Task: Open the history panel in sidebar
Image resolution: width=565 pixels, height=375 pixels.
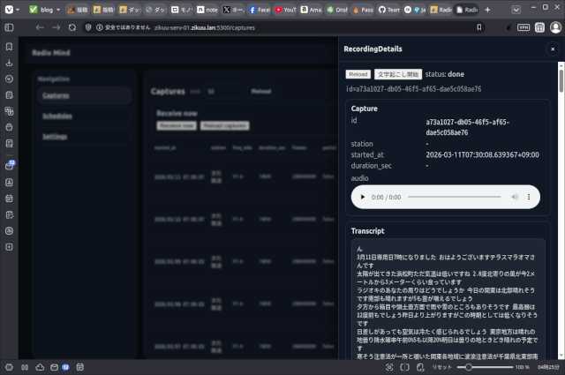Action: click(x=9, y=79)
